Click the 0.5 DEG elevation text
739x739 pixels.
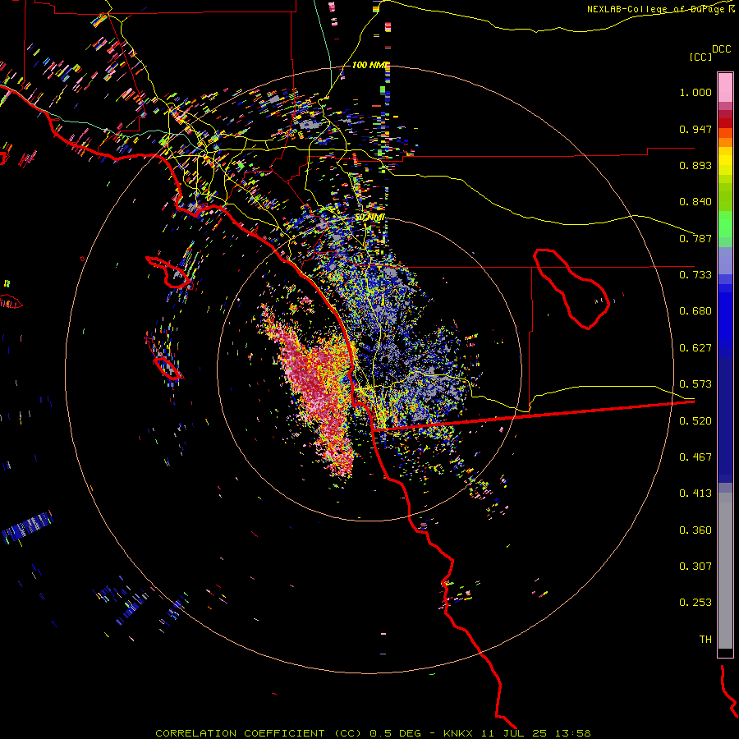pos(395,733)
